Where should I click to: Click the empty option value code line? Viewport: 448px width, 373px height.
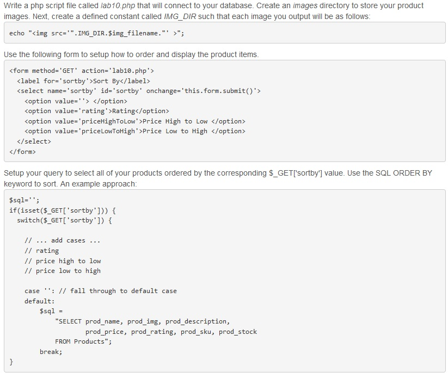[x=76, y=101]
